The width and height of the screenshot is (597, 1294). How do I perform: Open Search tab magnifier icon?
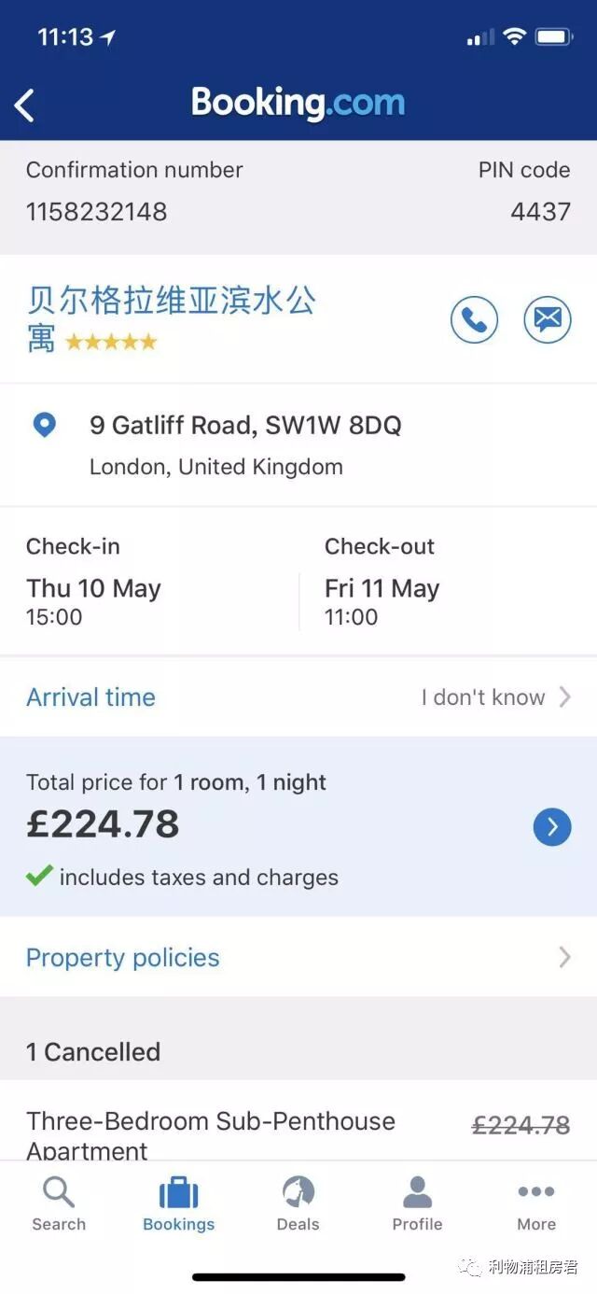coord(59,1192)
